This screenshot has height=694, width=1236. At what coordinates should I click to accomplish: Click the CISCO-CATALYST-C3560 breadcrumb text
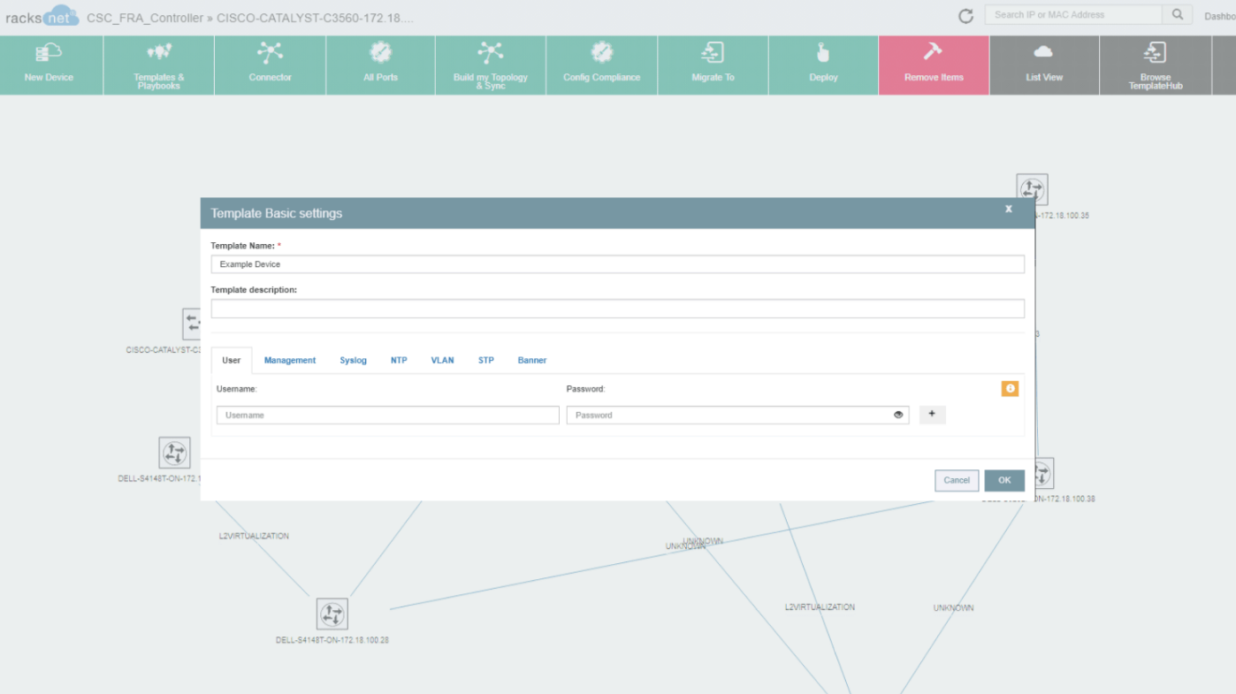pos(315,18)
